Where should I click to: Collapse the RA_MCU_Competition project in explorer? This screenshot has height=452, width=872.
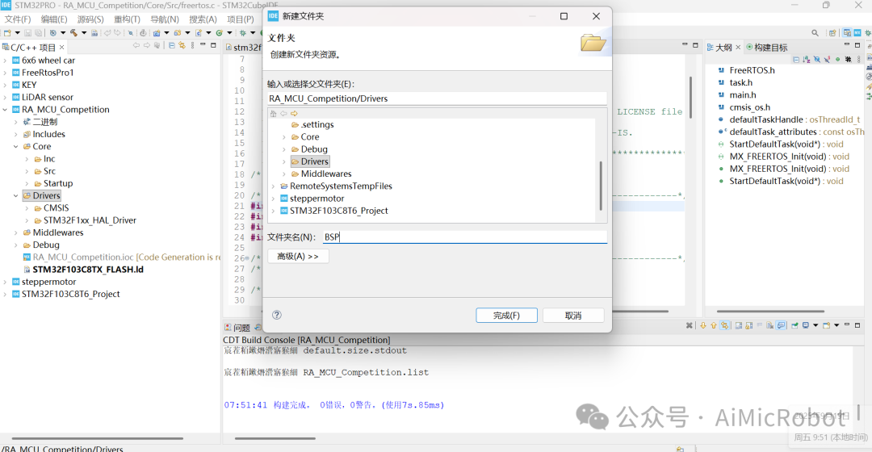pyautogui.click(x=5, y=110)
